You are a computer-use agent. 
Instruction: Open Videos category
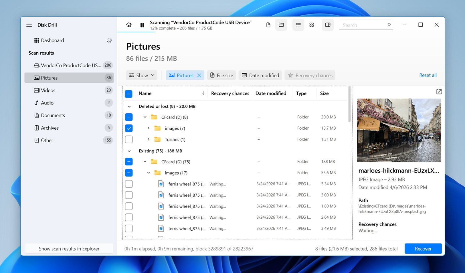pos(69,90)
